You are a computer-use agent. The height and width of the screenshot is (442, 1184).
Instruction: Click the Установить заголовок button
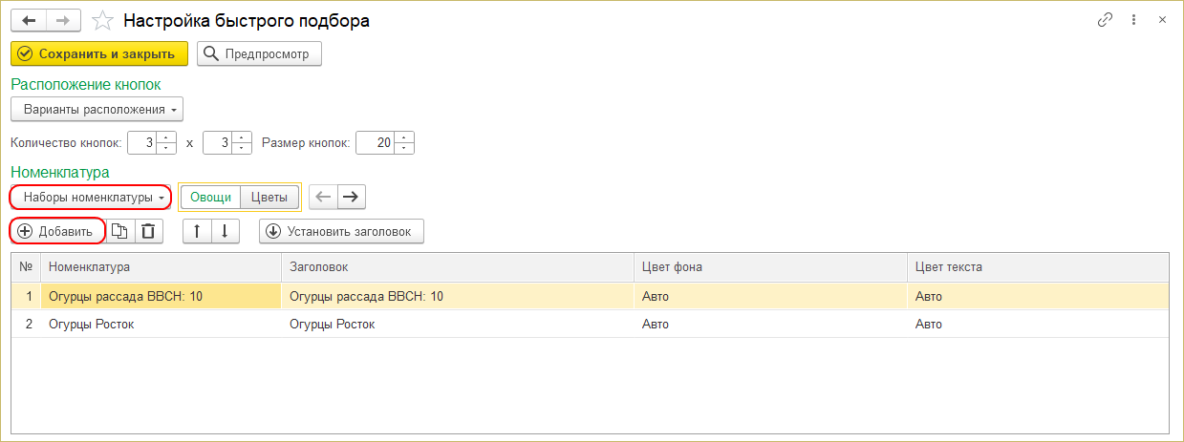coord(341,231)
